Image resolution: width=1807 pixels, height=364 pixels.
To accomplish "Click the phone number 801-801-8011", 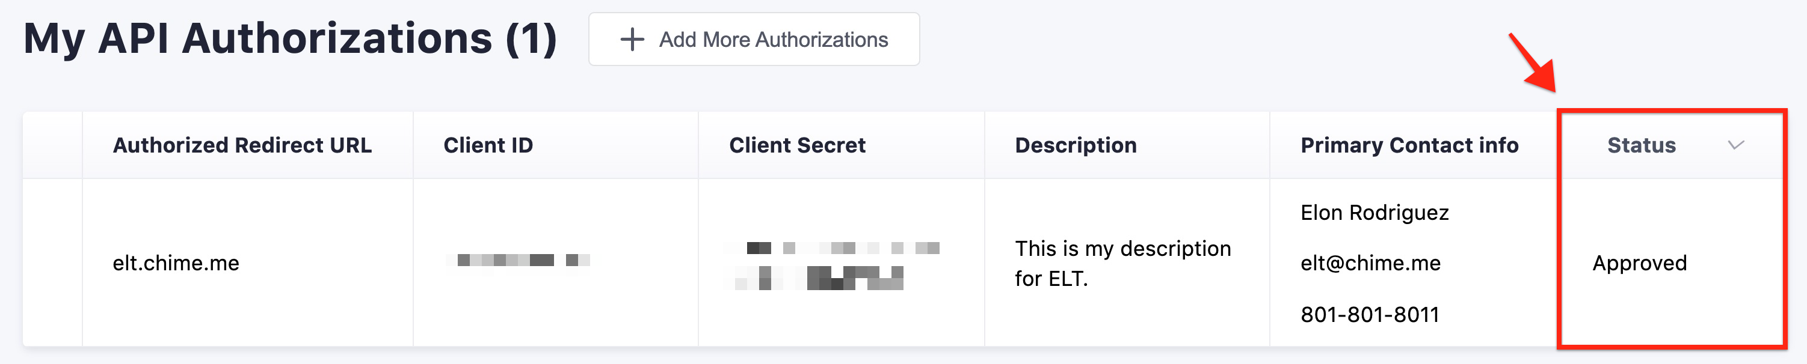I will (x=1369, y=315).
